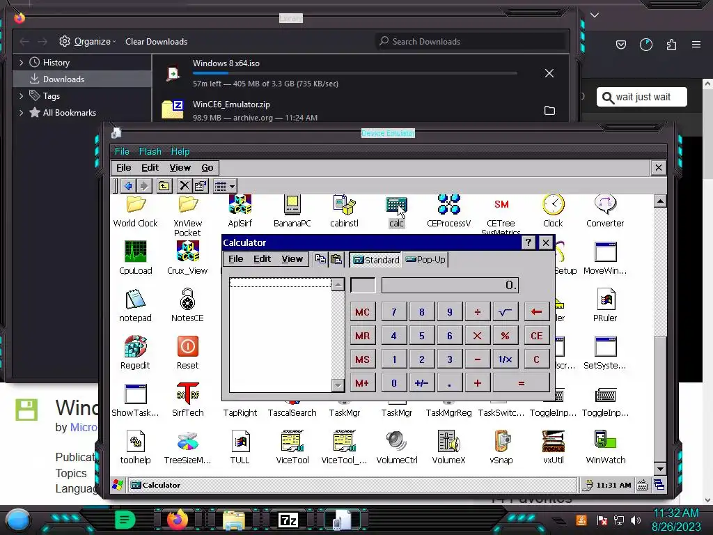Click the calculator history scroll up arrow
The height and width of the screenshot is (535, 713).
338,284
